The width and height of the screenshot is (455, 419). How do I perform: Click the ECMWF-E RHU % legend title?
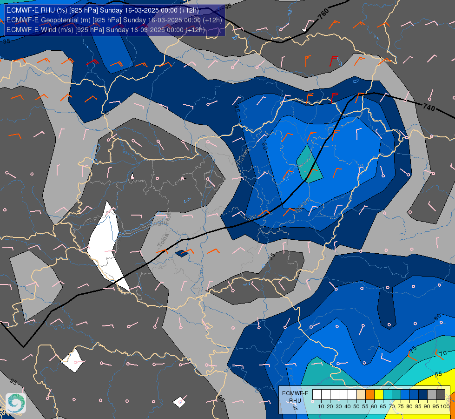pos(295,400)
